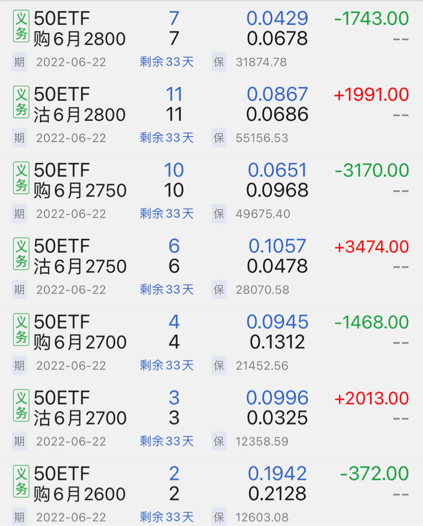The height and width of the screenshot is (526, 423).
Task: Select the profit value +3474.00
Action: click(x=371, y=247)
